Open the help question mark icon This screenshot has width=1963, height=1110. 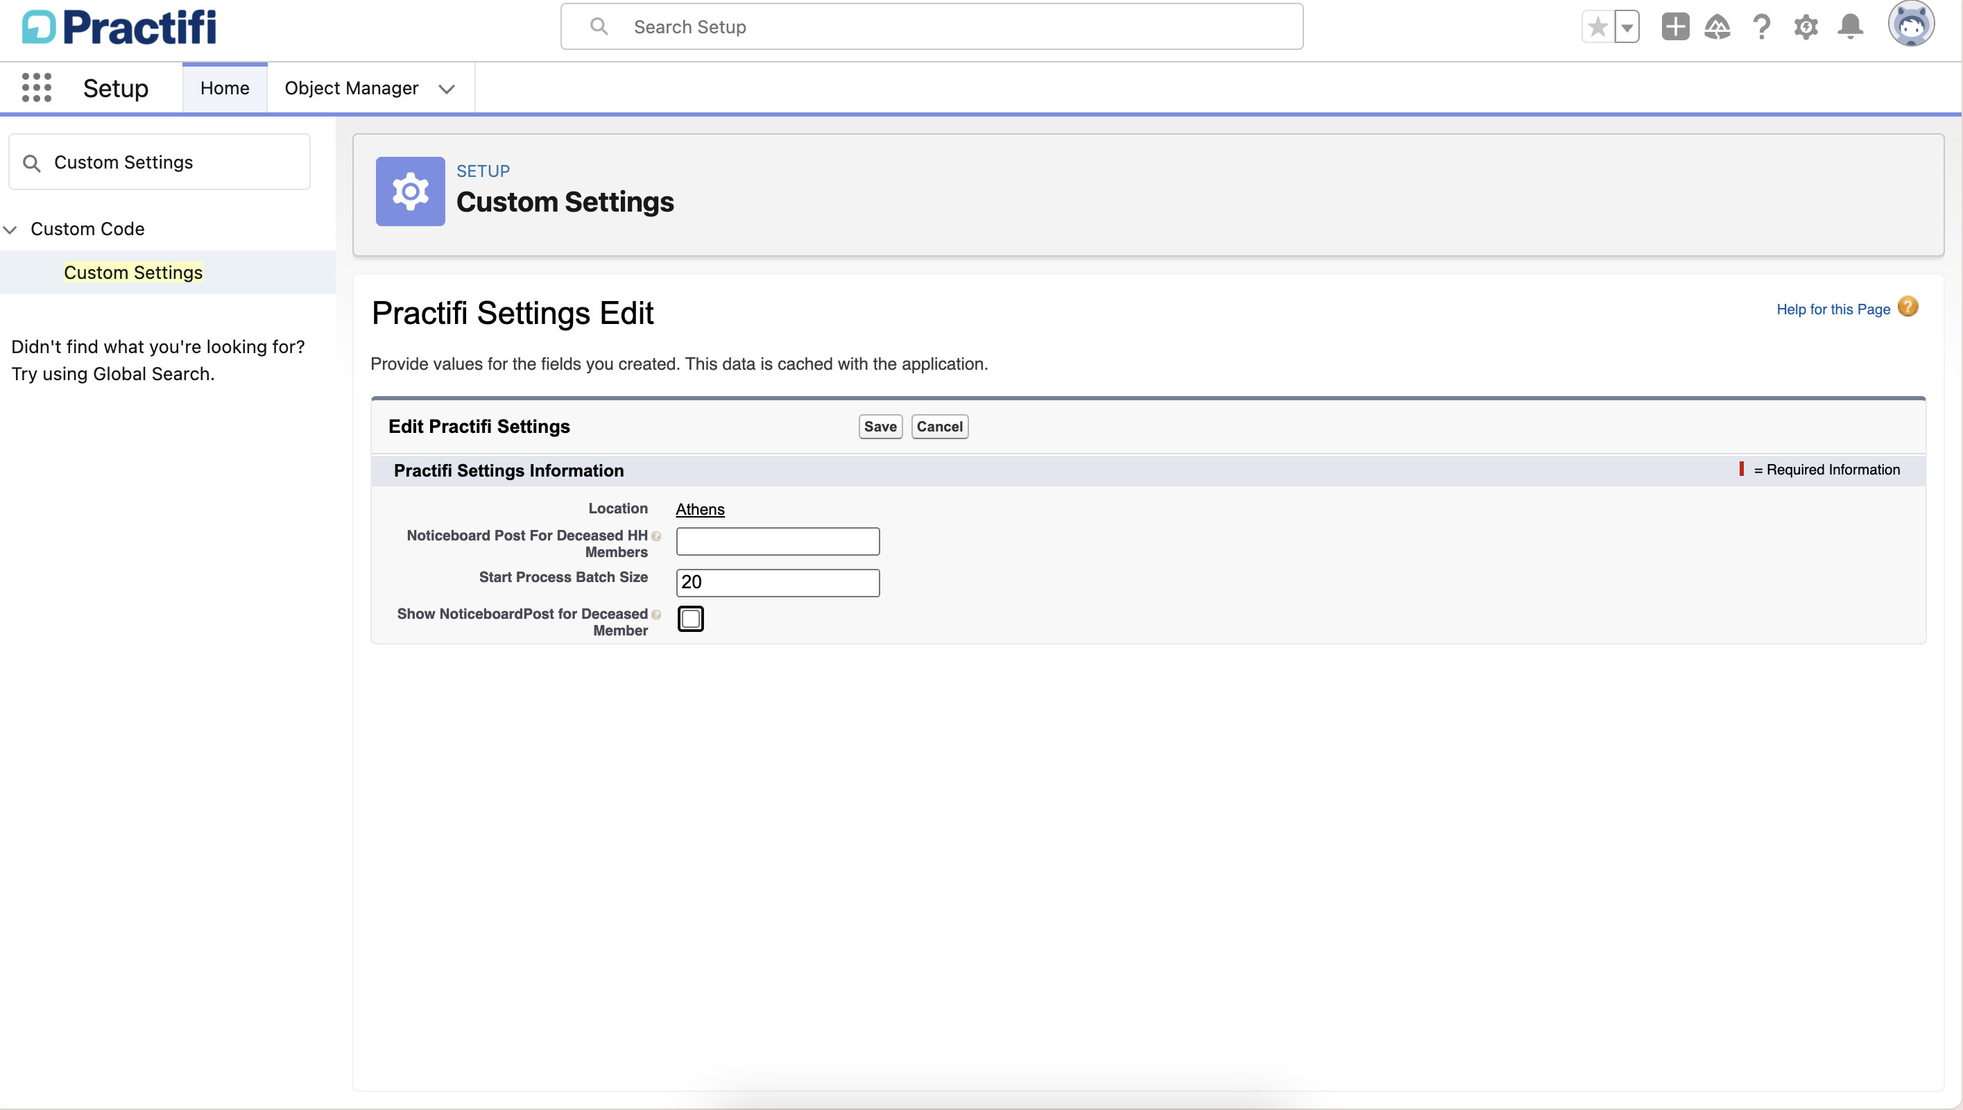(x=1761, y=28)
